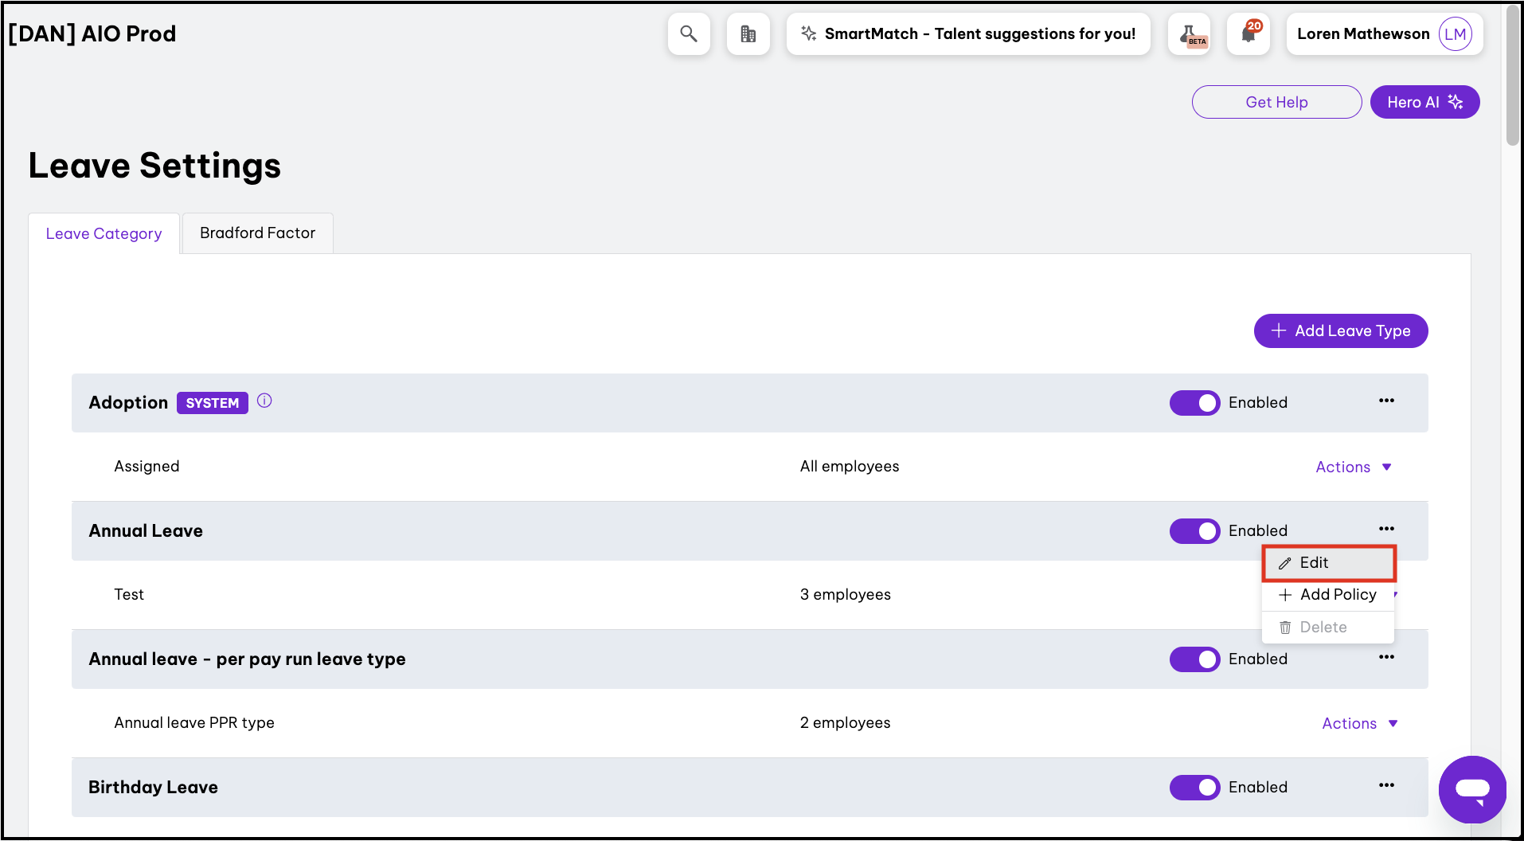Expand Actions dropdown for Annual leave PPR type
This screenshot has height=841, width=1524.
[1359, 724]
